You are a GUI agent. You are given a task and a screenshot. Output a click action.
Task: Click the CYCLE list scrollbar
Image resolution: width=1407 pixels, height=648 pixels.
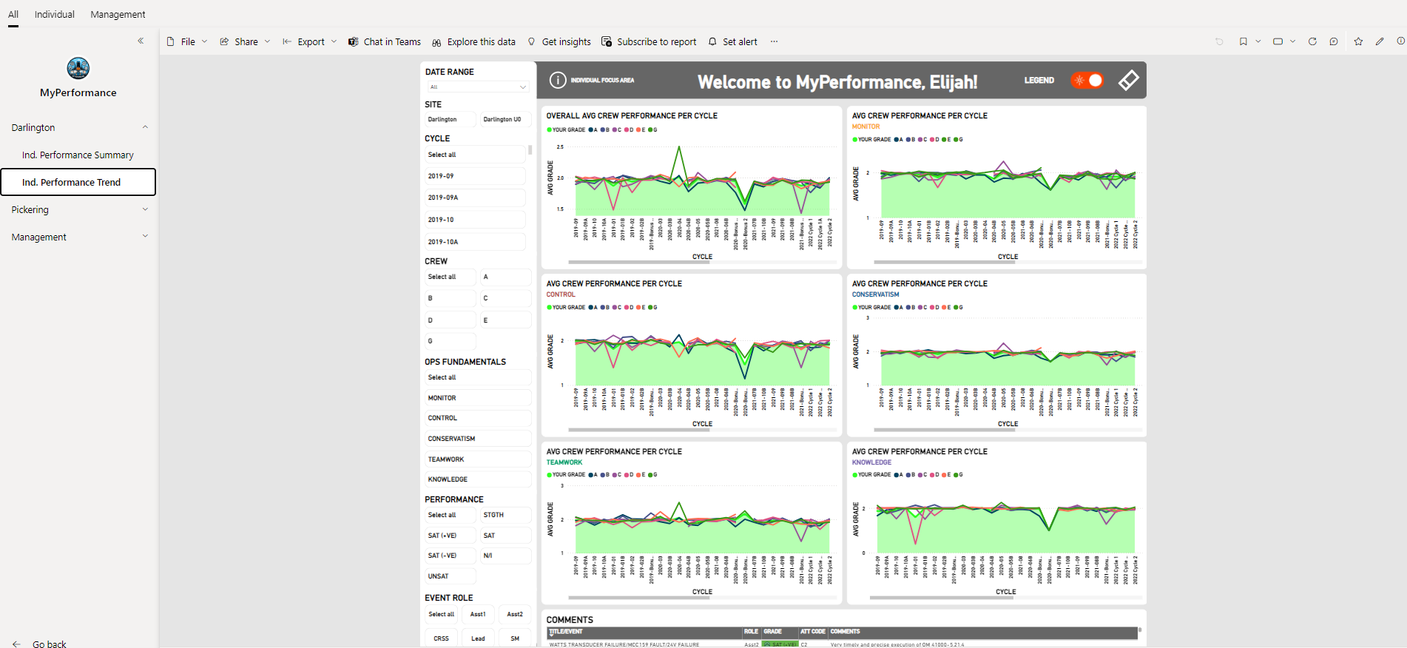[x=530, y=150]
